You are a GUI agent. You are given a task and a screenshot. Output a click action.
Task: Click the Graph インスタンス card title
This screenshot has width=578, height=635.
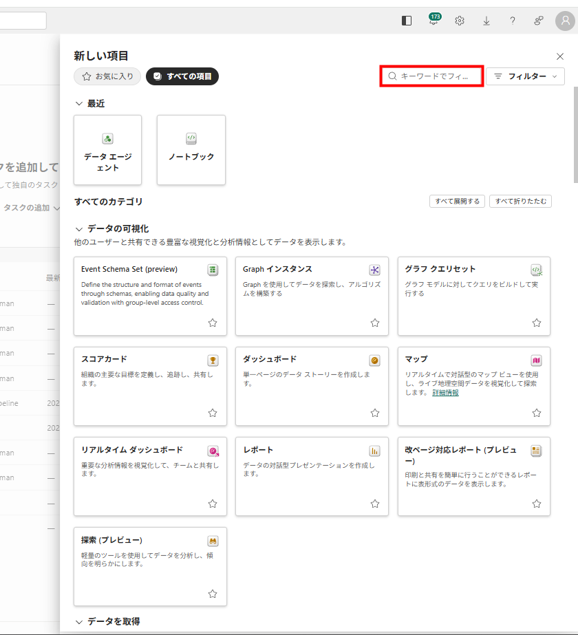click(277, 269)
